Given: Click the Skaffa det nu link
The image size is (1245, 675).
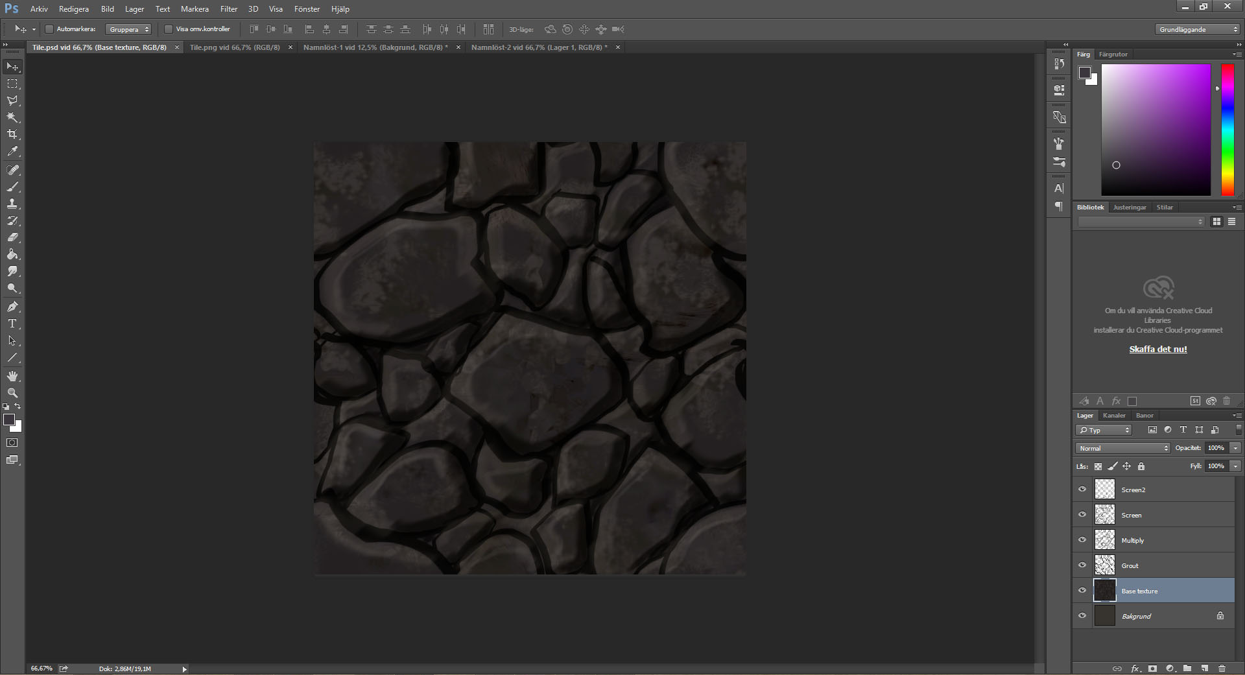Looking at the screenshot, I should (1157, 349).
